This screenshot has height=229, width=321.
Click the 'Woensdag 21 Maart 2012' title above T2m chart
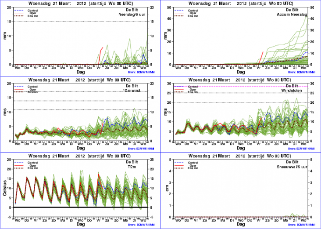point(57,156)
